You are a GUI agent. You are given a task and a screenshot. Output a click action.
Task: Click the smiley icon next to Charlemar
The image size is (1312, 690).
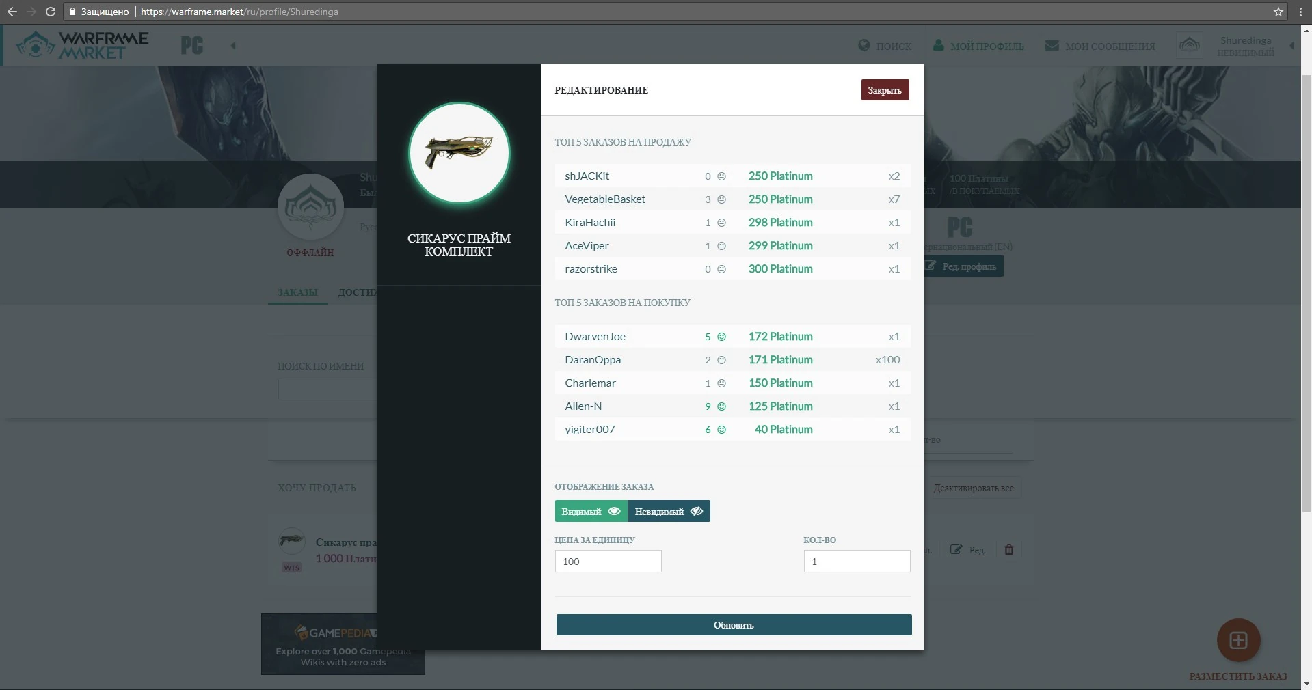click(721, 383)
